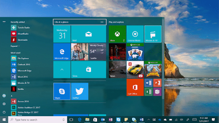Image resolution: width=219 pixels, height=123 pixels.
Task: Open the clock showing 5/31/2017
Action: coord(204,120)
